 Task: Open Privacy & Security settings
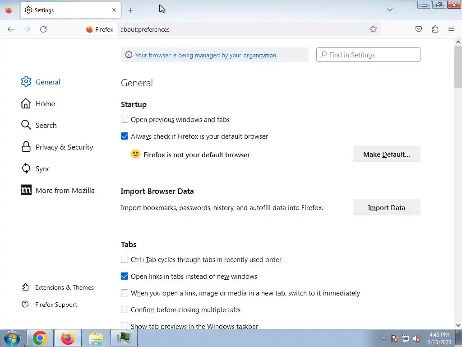tap(57, 147)
